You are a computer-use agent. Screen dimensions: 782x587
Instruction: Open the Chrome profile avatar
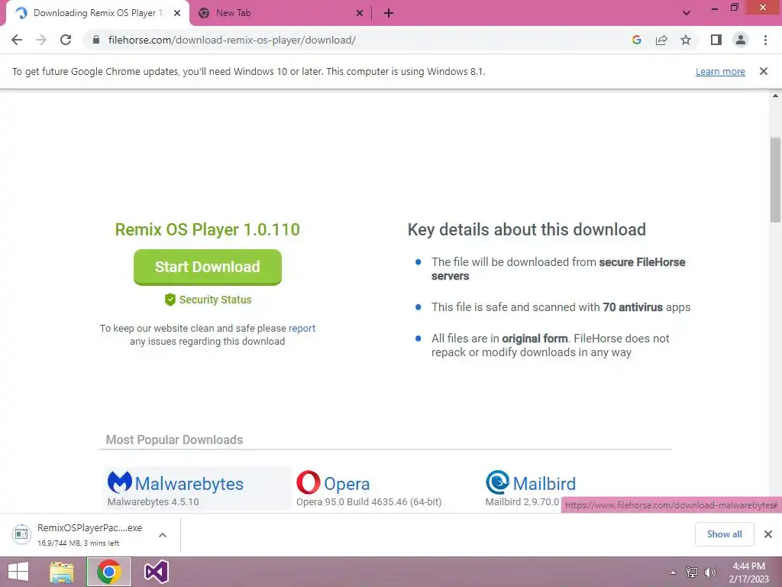point(741,40)
